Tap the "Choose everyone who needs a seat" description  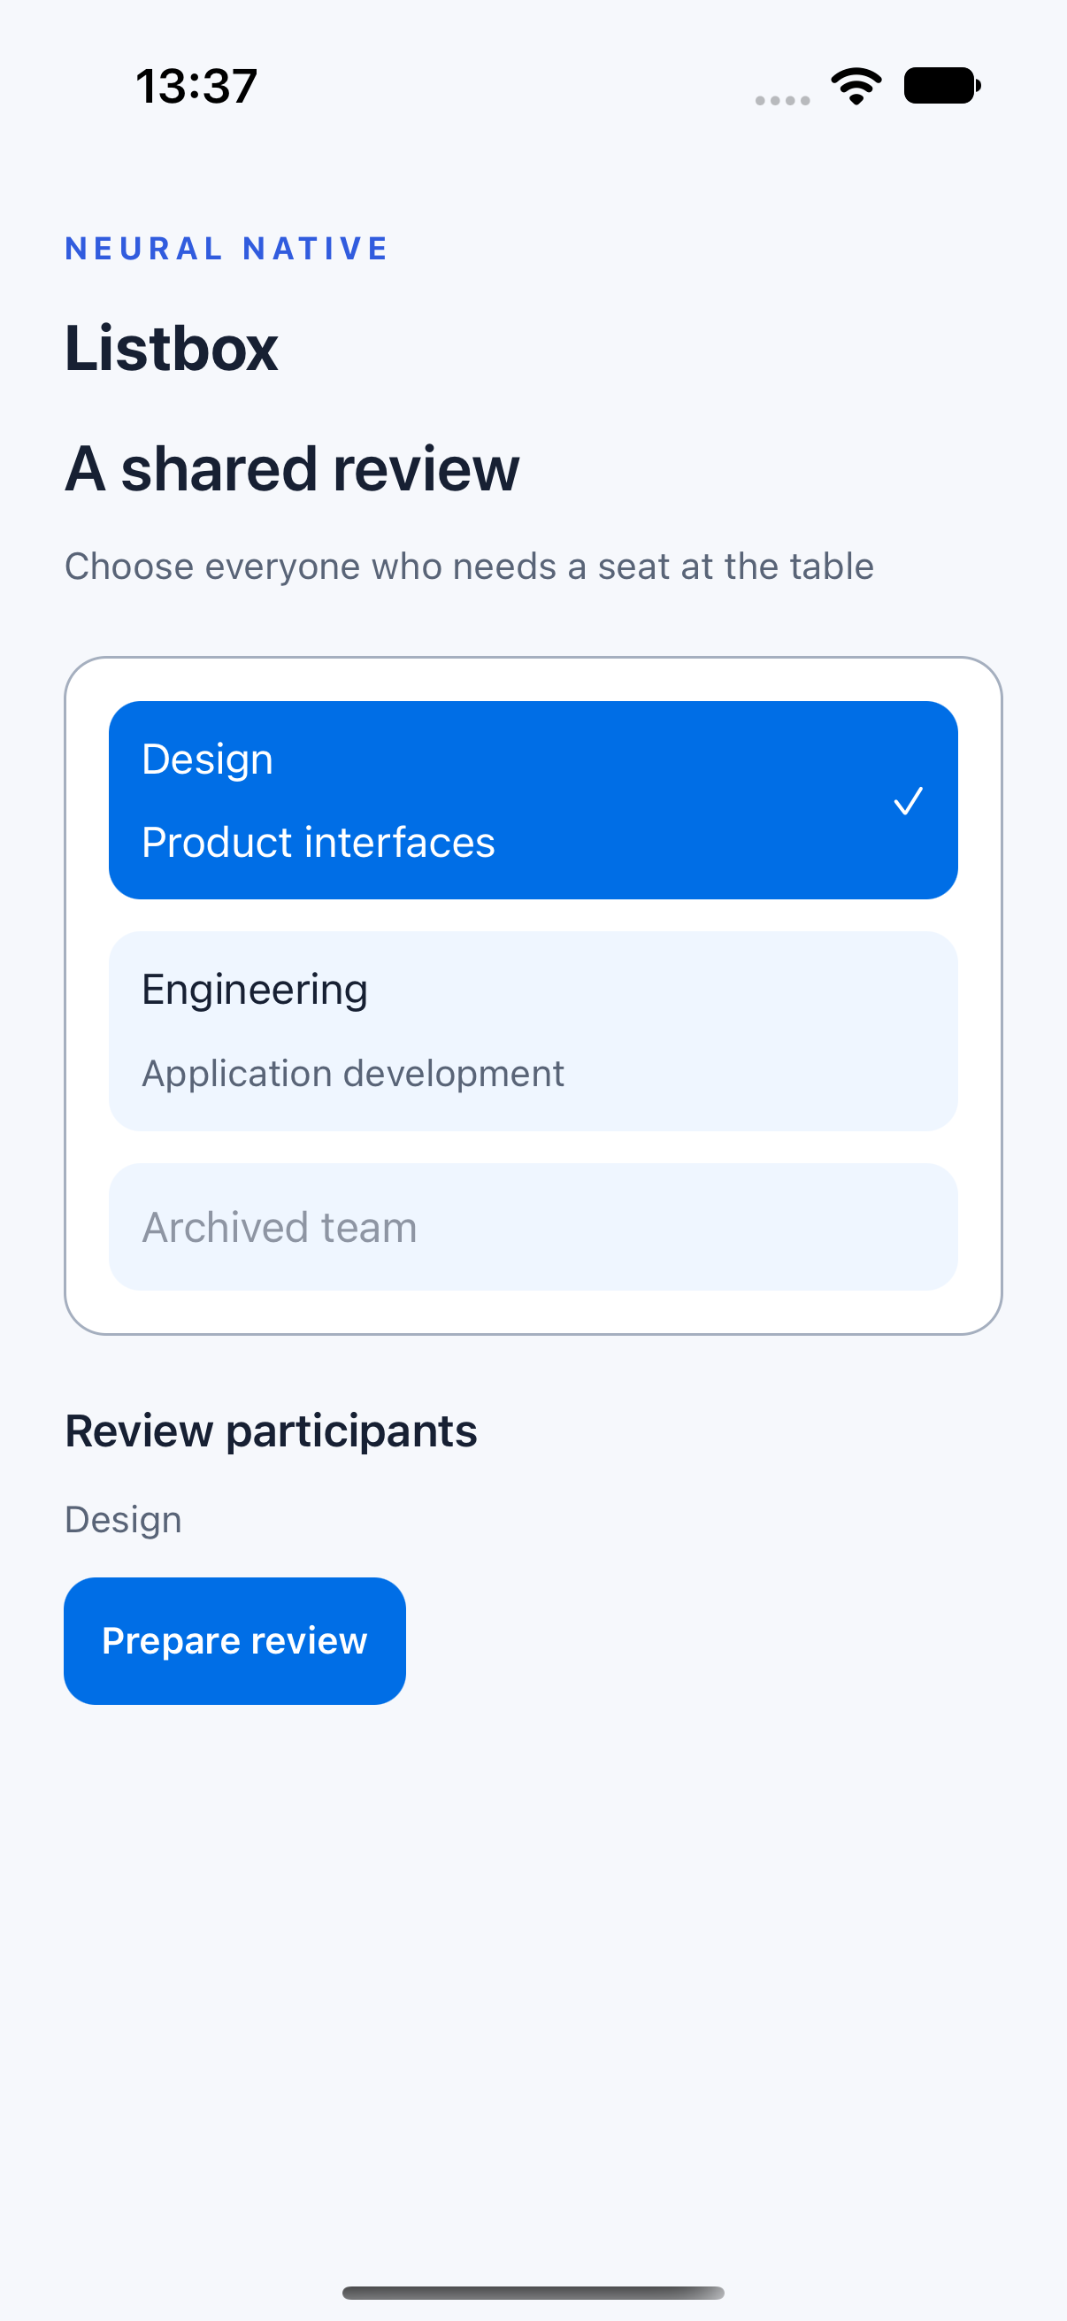point(469,567)
